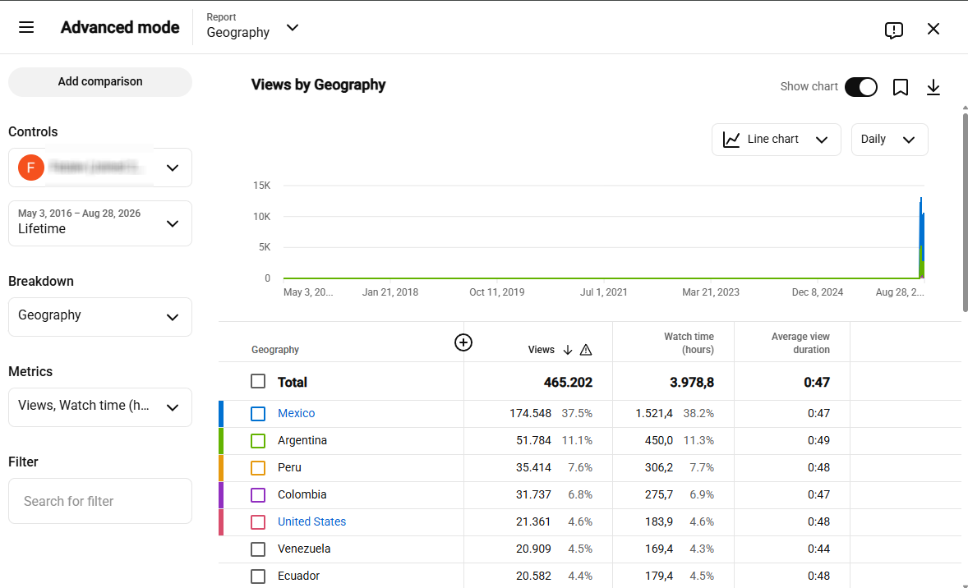The width and height of the screenshot is (968, 588).
Task: Open the Breakdown Geography dropdown
Action: [100, 316]
